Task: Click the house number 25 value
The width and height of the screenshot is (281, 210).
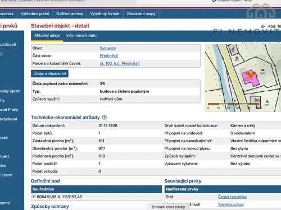Action: point(102,84)
